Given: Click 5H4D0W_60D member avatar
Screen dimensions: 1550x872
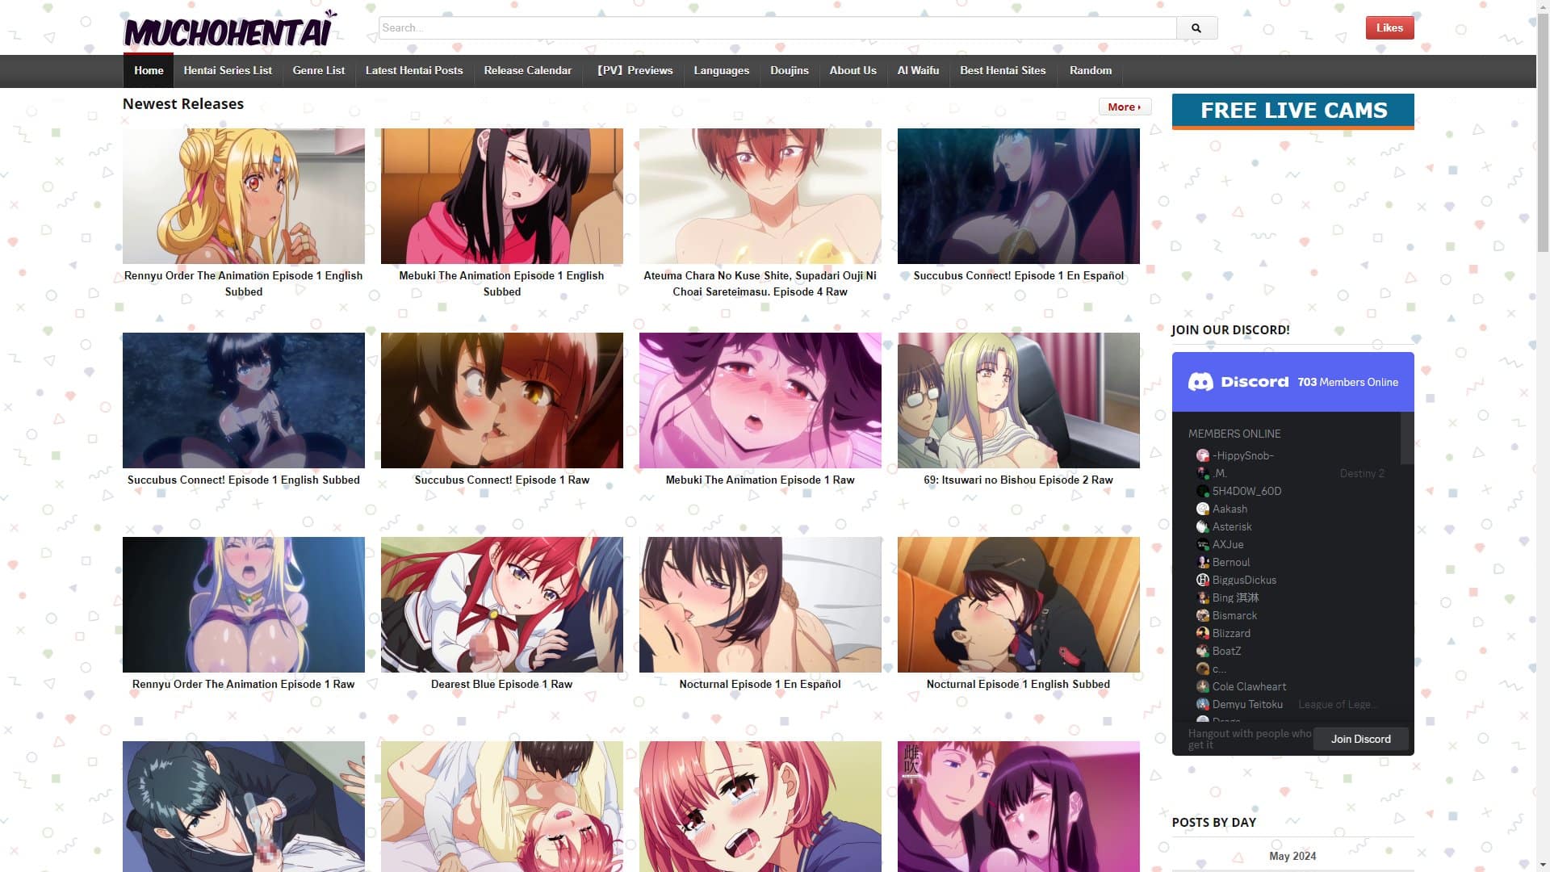Looking at the screenshot, I should click(x=1203, y=491).
